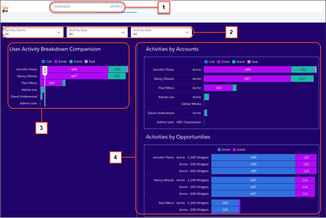Select Nancy Woods Acme - 200 Widgets email bar

[x=253, y=187]
